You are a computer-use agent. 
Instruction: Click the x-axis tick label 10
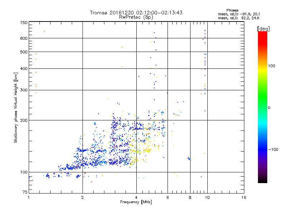pyautogui.click(x=207, y=197)
